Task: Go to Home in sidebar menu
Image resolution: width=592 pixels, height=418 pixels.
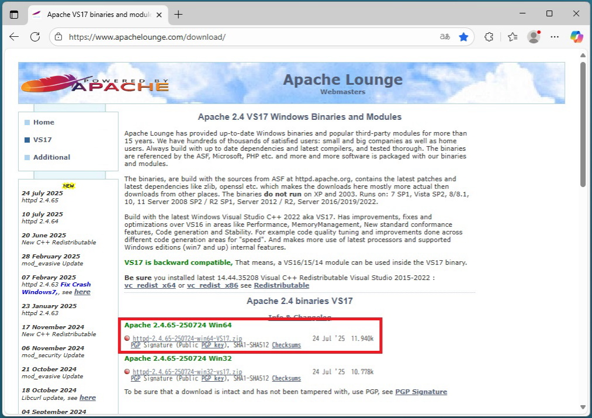Action: pos(44,122)
